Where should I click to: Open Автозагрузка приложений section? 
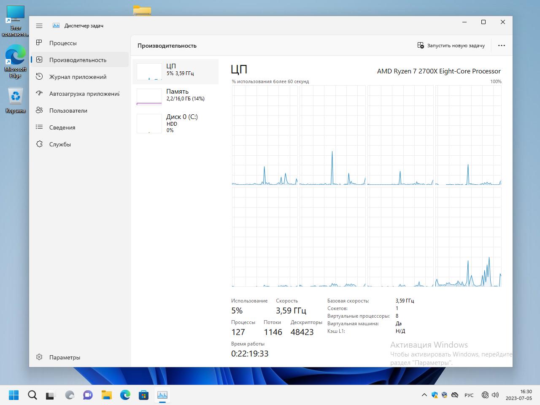[x=80, y=94]
